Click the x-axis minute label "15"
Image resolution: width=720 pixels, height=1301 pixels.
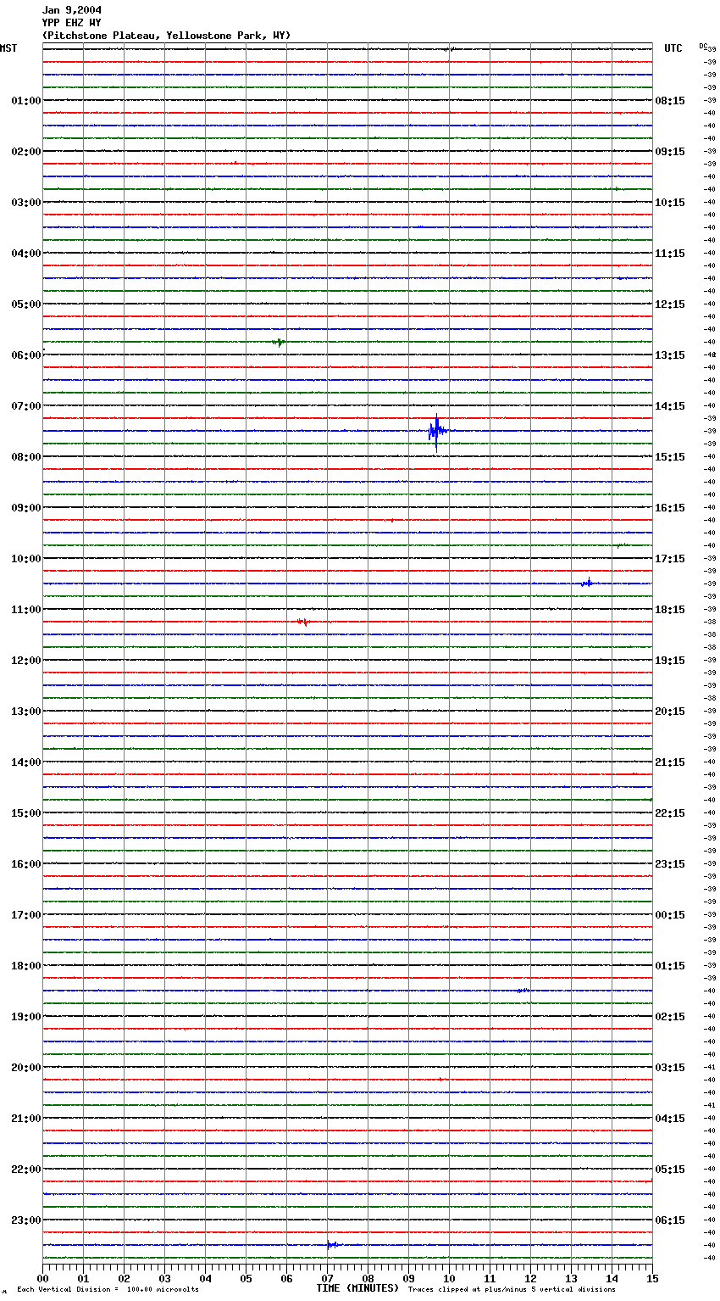click(x=652, y=1278)
